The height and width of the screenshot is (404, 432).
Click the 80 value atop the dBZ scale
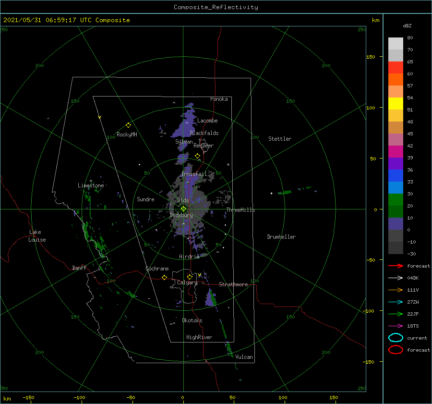click(410, 37)
